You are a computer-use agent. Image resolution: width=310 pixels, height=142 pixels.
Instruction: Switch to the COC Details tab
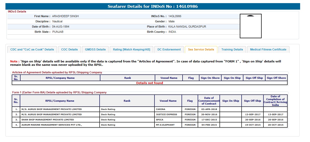click(x=69, y=49)
